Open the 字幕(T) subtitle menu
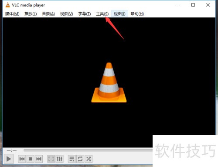This screenshot has width=218, height=167. 85,14
